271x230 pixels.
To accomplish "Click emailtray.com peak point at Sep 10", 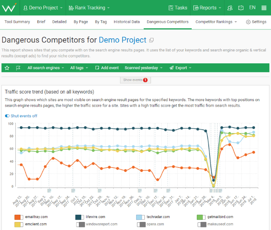I will [x=53, y=158].
